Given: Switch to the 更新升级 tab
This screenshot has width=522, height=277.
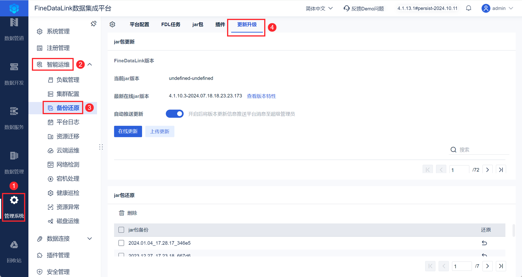Looking at the screenshot, I should [247, 25].
